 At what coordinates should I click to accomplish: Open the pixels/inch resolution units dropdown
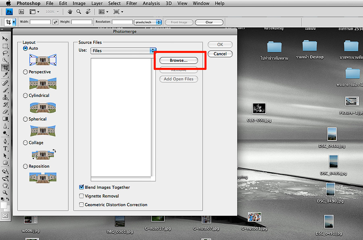[x=148, y=22]
